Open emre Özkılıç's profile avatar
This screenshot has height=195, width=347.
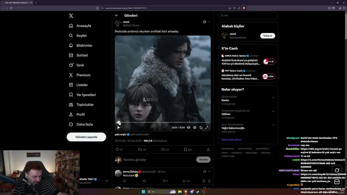[118, 173]
